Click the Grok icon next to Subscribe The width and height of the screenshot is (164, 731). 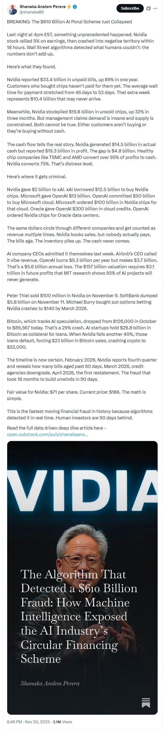click(148, 9)
